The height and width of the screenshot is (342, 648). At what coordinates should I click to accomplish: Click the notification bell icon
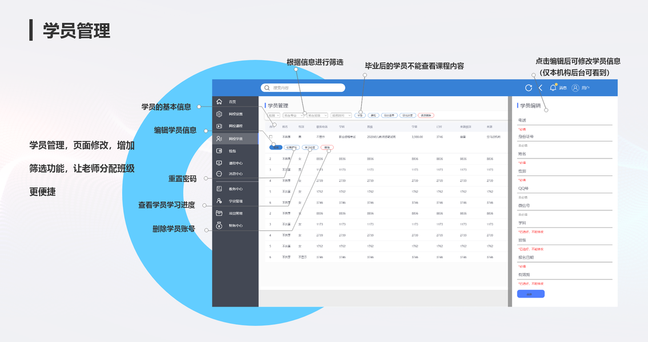[553, 87]
